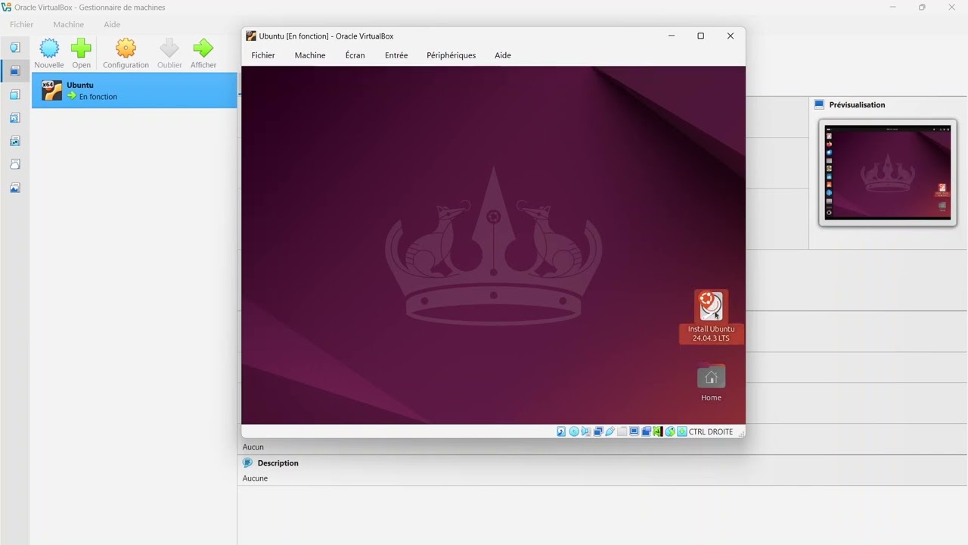Minimize the Ubuntu VM window
This screenshot has width=968, height=545.
[672, 36]
